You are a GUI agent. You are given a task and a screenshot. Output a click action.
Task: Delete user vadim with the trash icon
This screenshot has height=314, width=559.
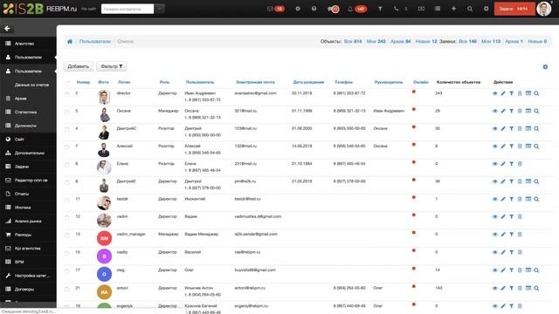click(x=520, y=216)
